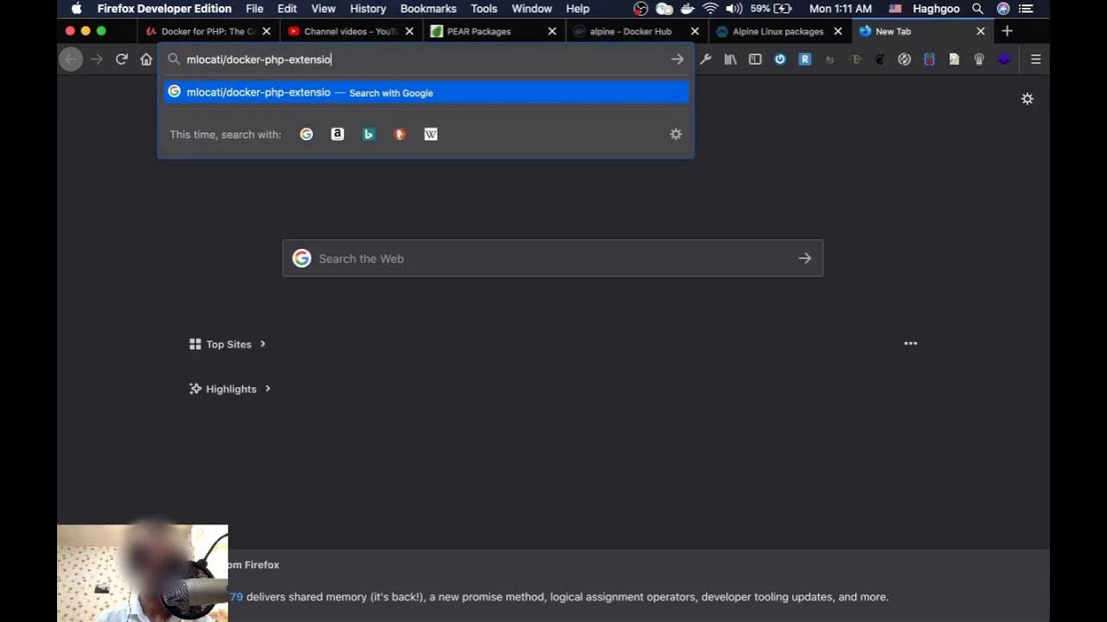Click the Search the Web box
1107x622 pixels.
coord(553,258)
